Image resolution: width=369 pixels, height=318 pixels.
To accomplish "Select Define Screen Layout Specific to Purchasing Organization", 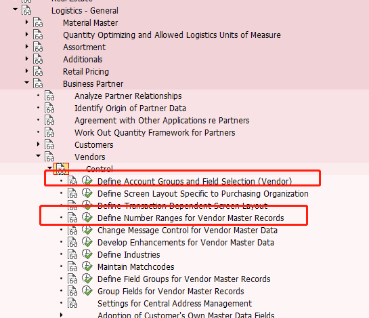I will [203, 194].
